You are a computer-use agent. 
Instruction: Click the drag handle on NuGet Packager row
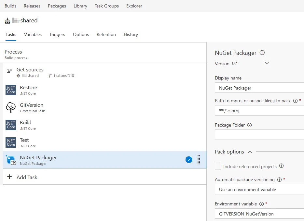tap(199, 160)
